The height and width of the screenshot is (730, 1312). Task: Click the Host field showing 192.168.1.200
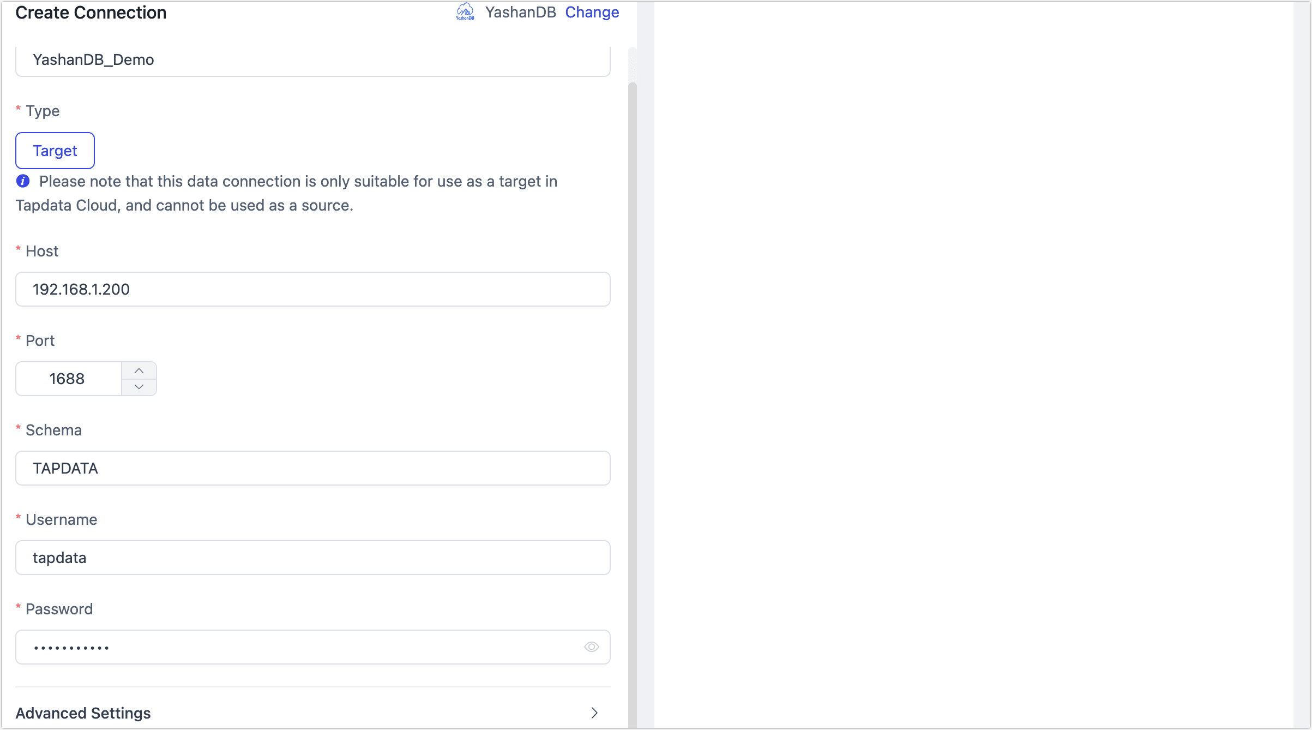click(x=313, y=289)
